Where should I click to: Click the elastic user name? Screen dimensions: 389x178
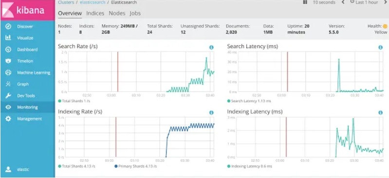pos(23,169)
